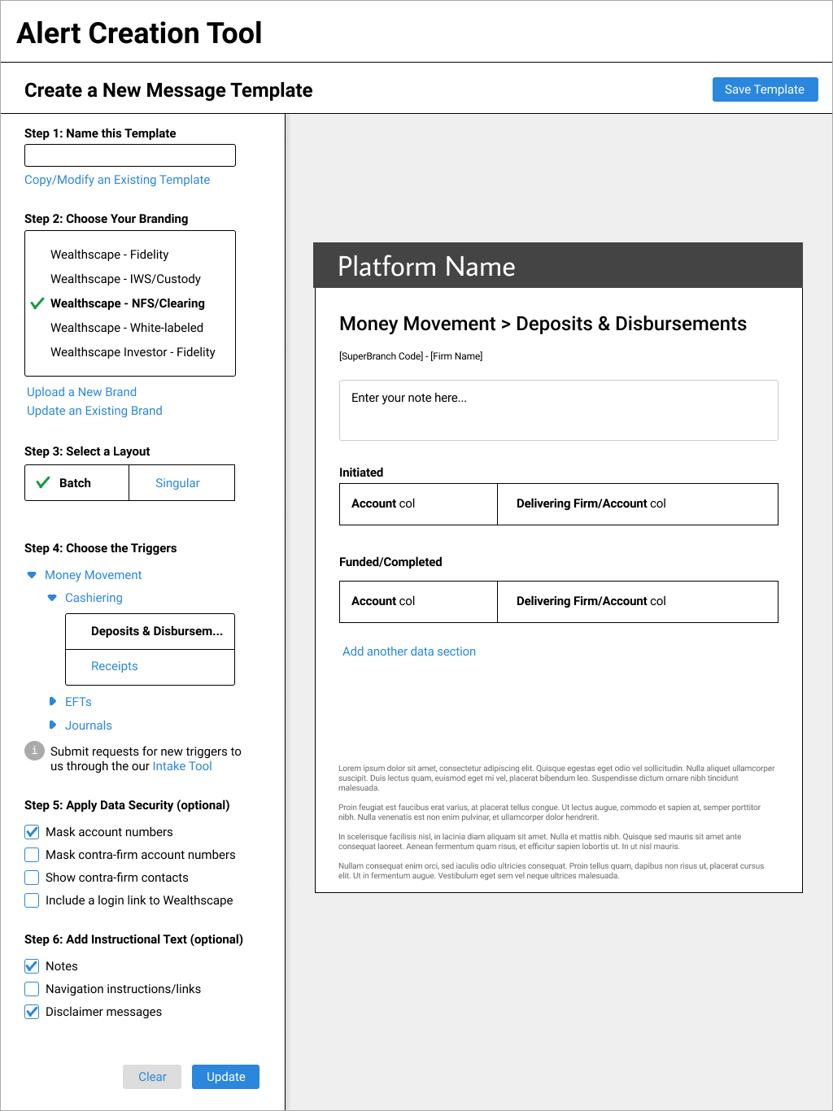Expand the EFTs trigger section

tap(52, 701)
